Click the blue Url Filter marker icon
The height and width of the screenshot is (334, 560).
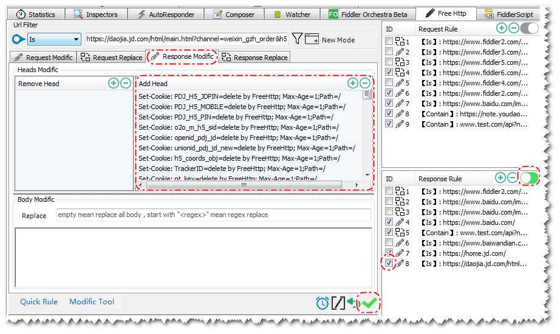pos(18,39)
